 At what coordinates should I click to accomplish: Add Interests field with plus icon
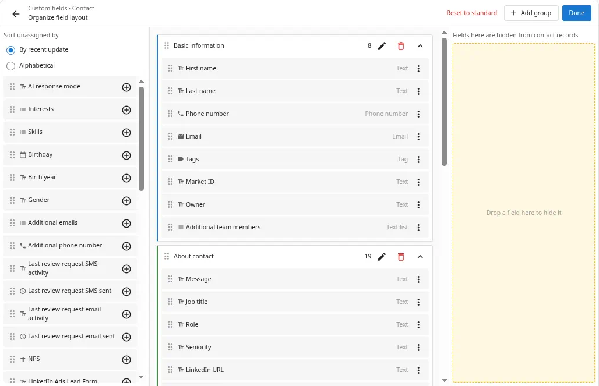click(126, 110)
